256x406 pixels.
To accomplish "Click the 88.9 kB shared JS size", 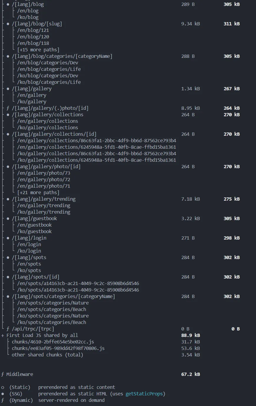I will 190,335.
